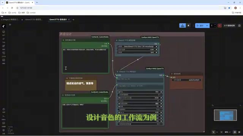This screenshot has width=243, height=136.
Task: Open the console terminal icon in the sidebar
Action: pos(3,116)
